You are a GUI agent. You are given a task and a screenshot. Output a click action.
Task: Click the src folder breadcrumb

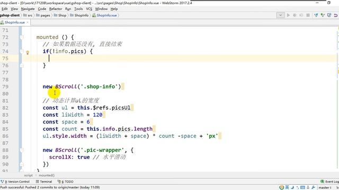tap(28, 15)
